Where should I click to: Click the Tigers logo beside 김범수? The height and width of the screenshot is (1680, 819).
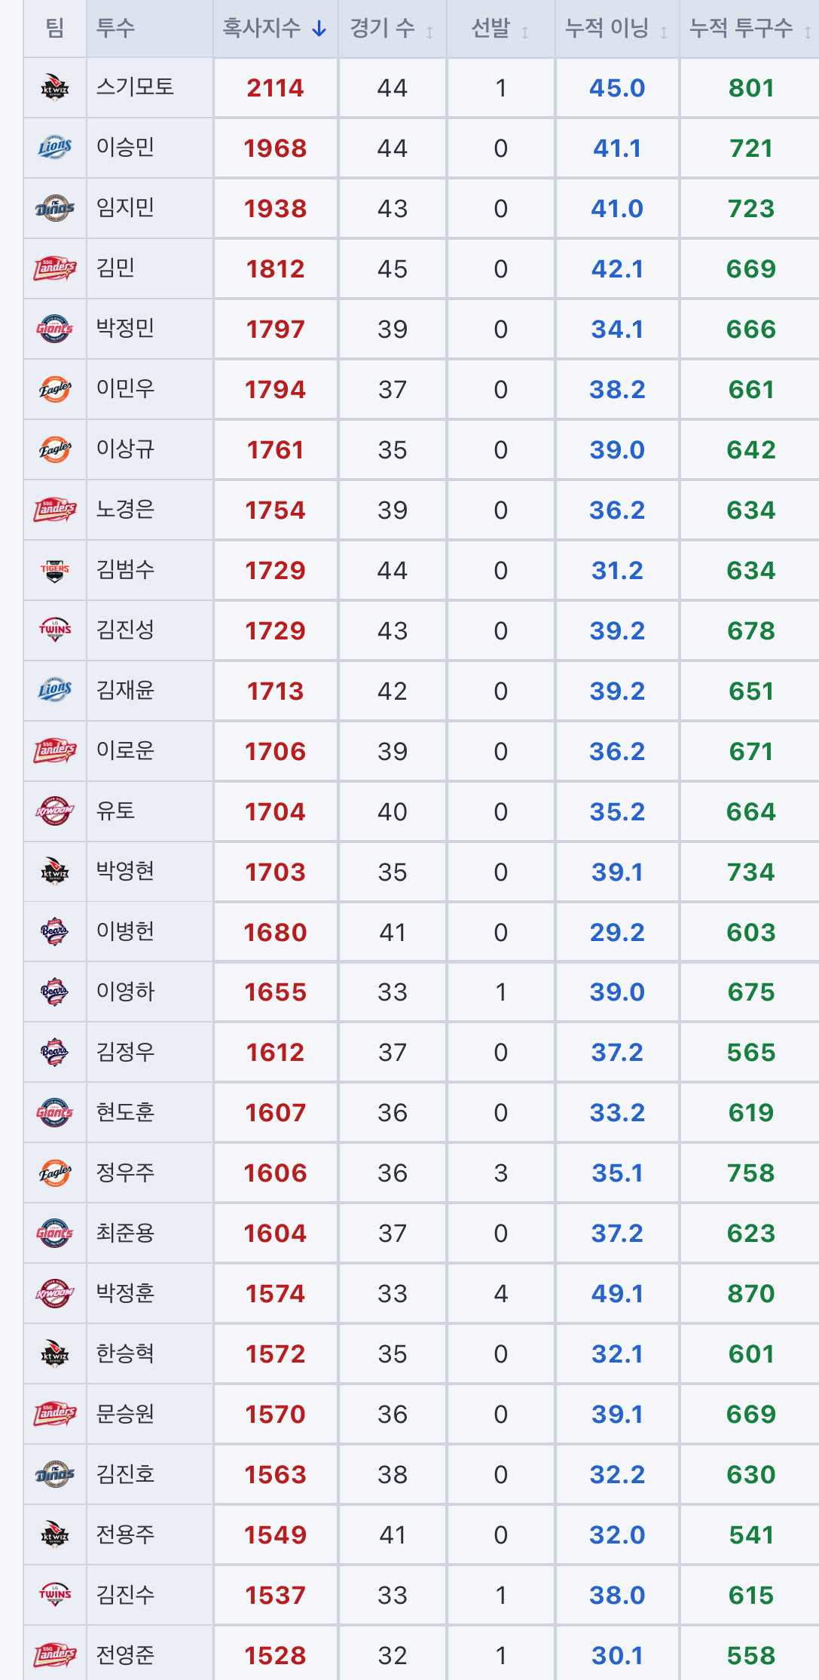(55, 571)
